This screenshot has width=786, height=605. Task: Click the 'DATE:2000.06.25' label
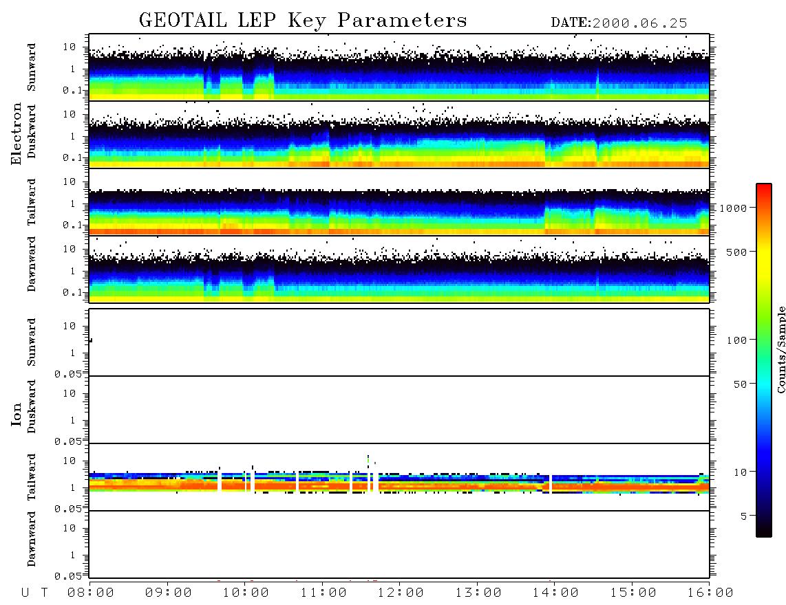(x=619, y=23)
